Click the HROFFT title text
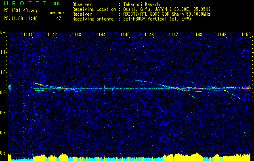Image resolution: width=254 pixels, height=161 pixels. (25, 3)
